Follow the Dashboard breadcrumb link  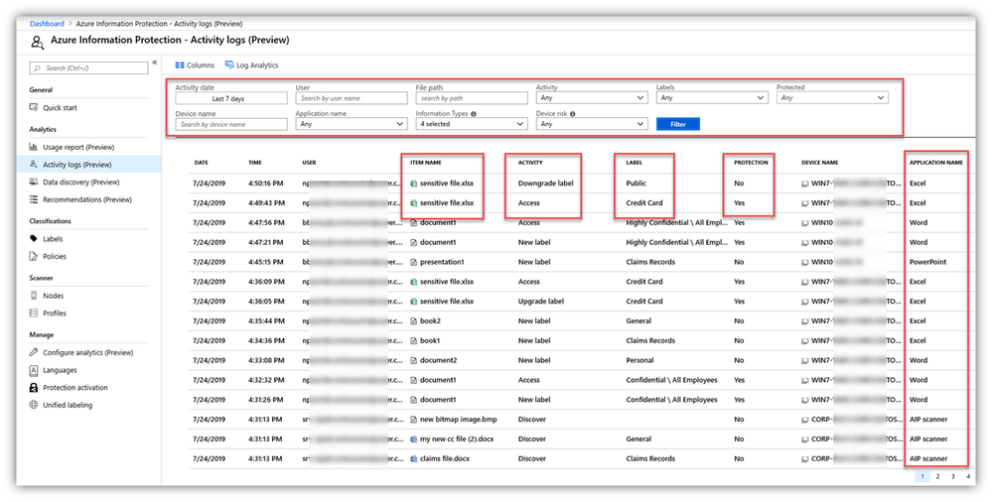47,24
